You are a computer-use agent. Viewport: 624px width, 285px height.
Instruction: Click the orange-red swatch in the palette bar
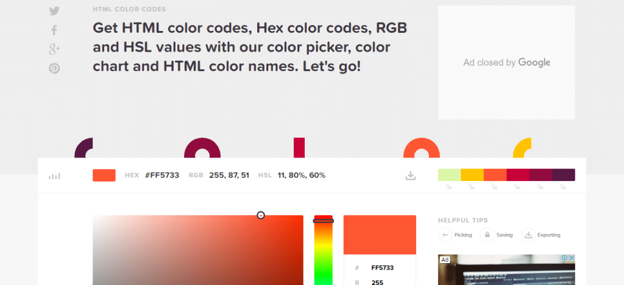[495, 175]
